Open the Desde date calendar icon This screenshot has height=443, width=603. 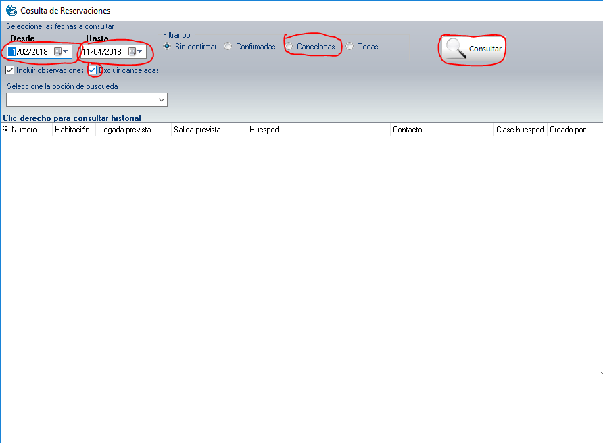pyautogui.click(x=57, y=52)
